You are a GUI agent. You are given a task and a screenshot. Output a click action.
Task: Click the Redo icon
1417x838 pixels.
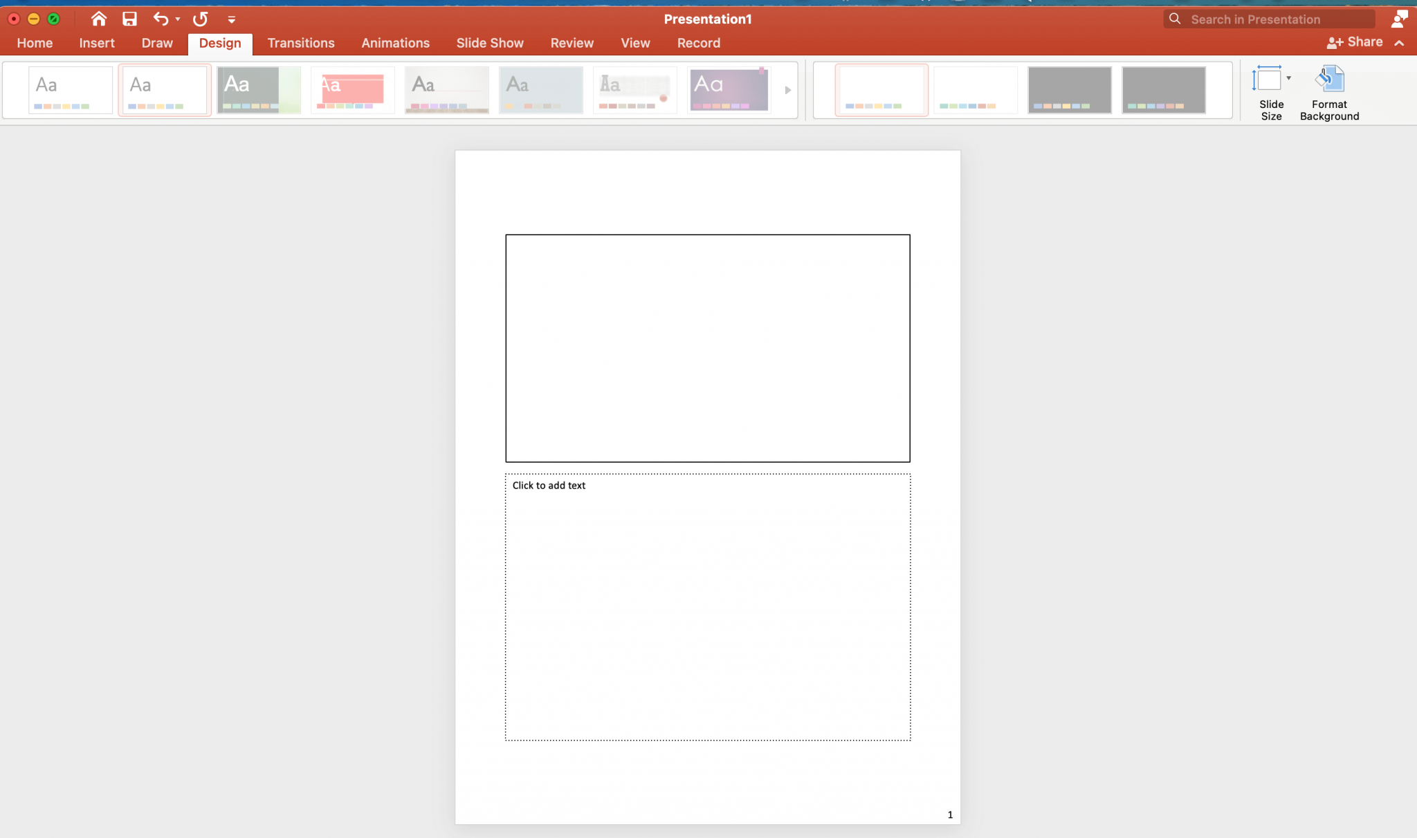click(x=199, y=19)
